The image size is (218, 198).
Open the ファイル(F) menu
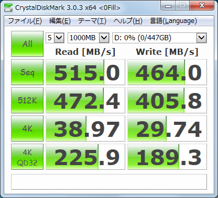pos(25,21)
